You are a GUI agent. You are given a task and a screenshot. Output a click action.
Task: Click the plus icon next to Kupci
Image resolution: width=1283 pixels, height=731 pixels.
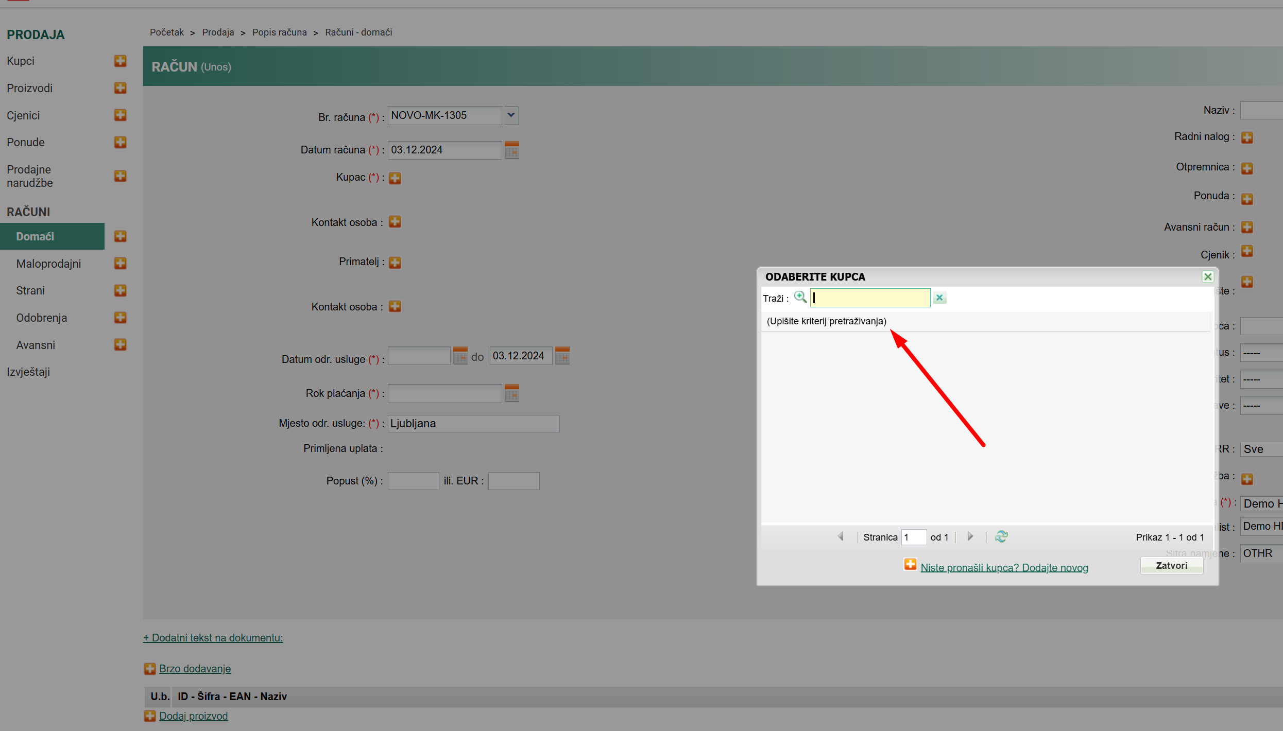(121, 61)
